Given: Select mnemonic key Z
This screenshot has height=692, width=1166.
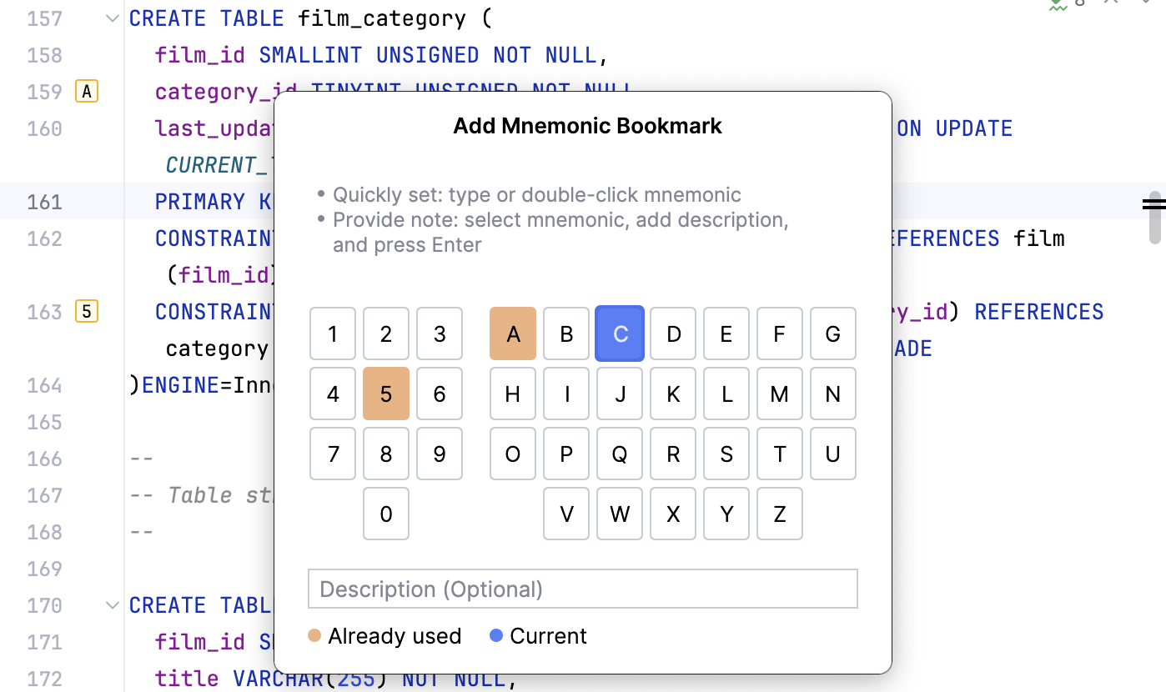Looking at the screenshot, I should coord(779,514).
